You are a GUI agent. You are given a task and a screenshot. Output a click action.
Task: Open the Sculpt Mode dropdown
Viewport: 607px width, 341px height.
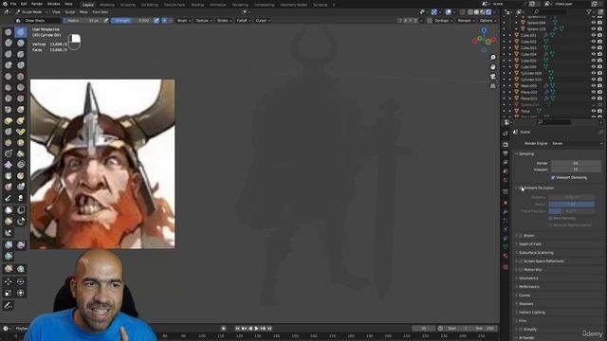(x=31, y=12)
